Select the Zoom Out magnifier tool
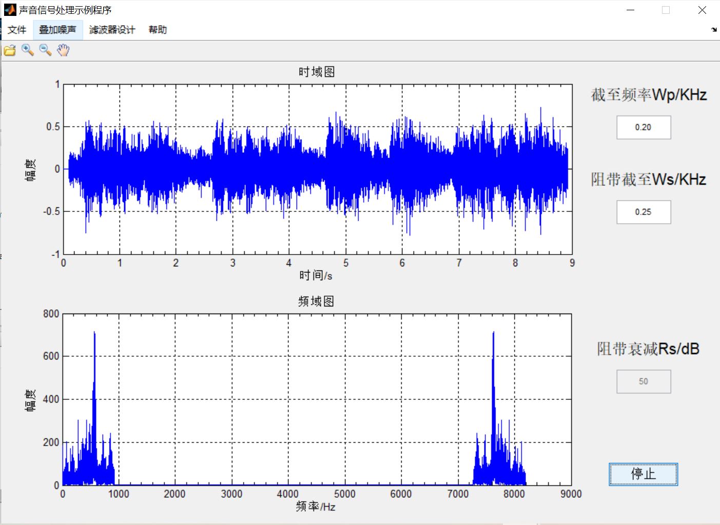This screenshot has width=720, height=525. pos(45,50)
